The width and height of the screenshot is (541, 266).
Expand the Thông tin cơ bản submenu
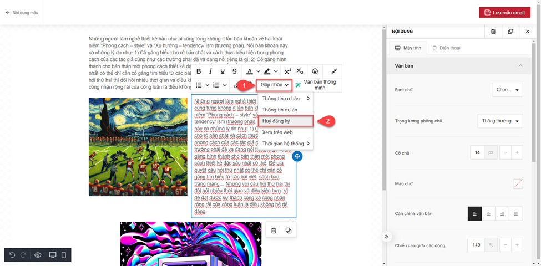(x=286, y=99)
